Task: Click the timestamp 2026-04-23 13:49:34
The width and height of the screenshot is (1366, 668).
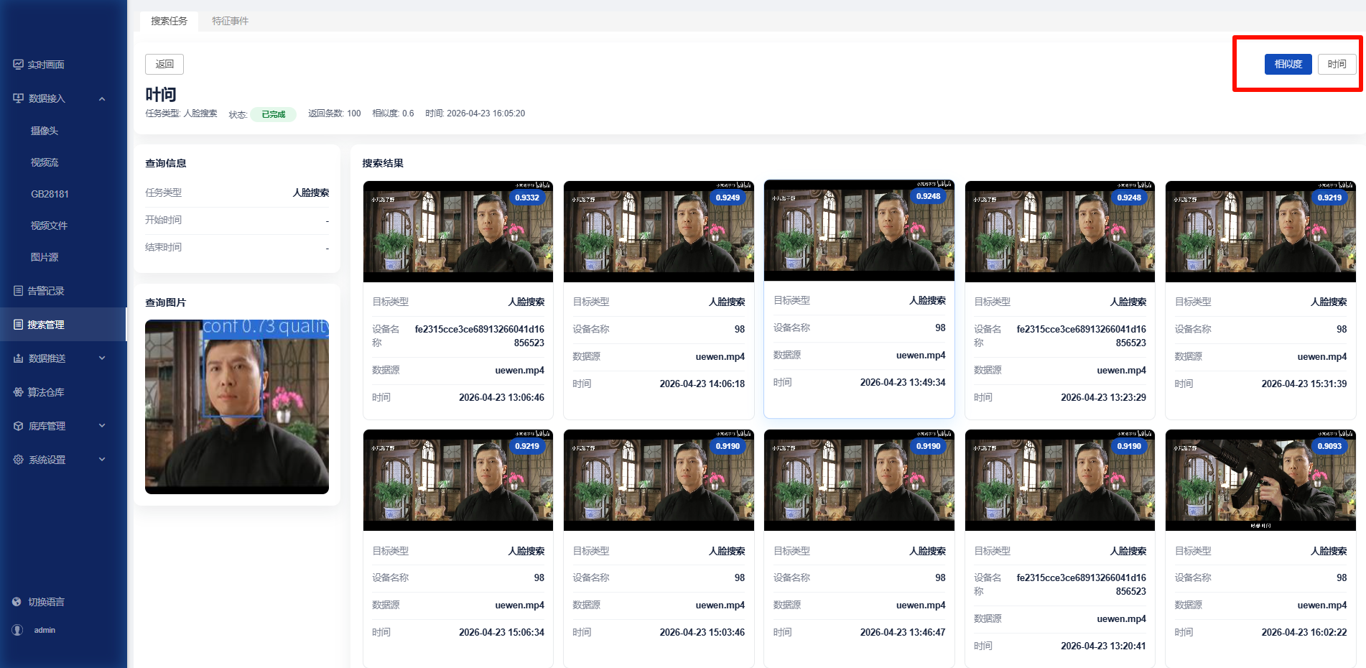Action: point(903,382)
